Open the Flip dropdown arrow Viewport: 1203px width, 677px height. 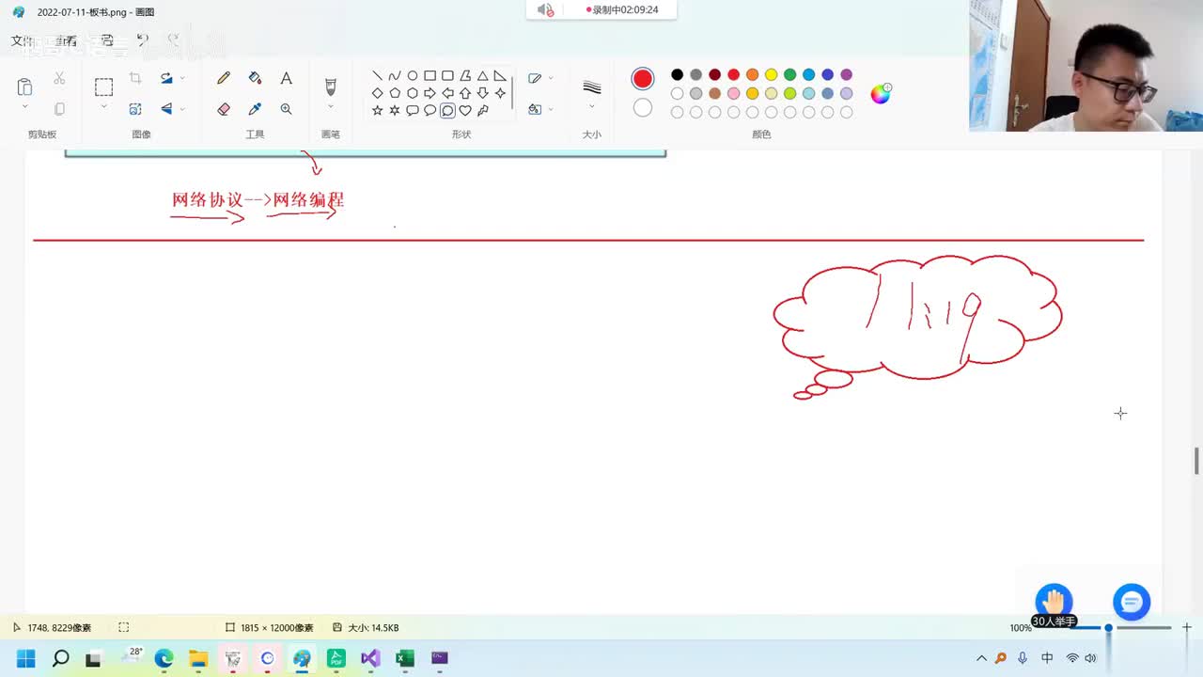pyautogui.click(x=182, y=109)
